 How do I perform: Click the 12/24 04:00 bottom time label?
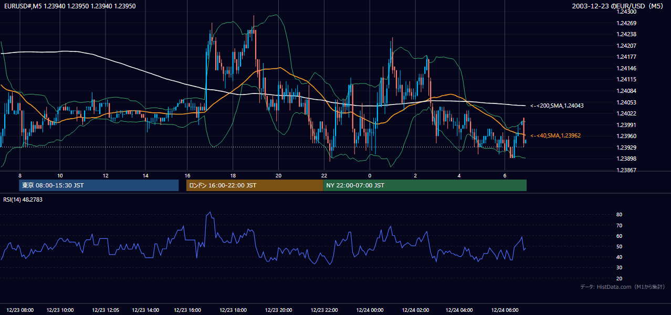click(459, 310)
